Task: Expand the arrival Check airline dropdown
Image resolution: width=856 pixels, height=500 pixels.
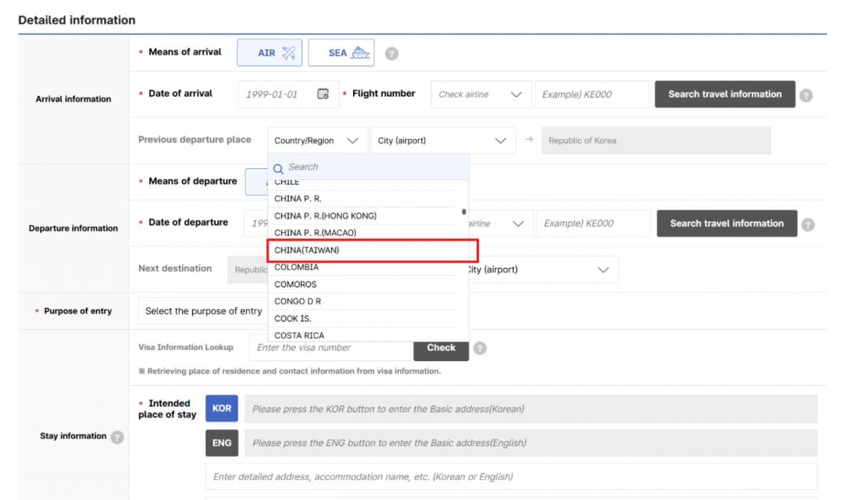Action: click(481, 94)
